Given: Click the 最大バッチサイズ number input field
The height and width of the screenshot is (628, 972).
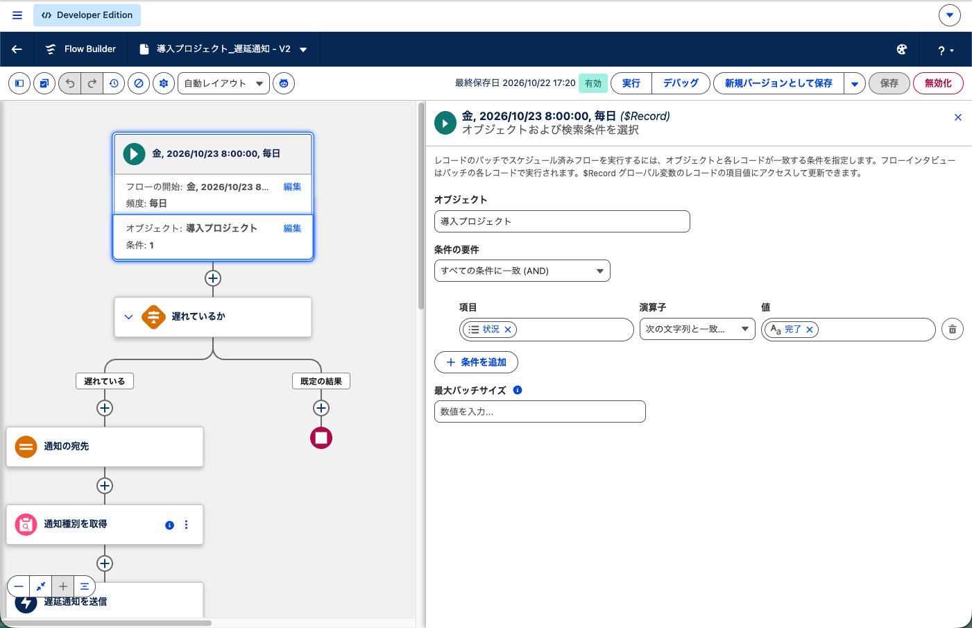Looking at the screenshot, I should pos(540,411).
